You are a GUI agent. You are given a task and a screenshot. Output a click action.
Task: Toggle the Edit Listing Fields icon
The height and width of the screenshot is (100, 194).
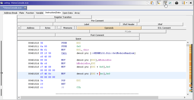click(165, 3)
